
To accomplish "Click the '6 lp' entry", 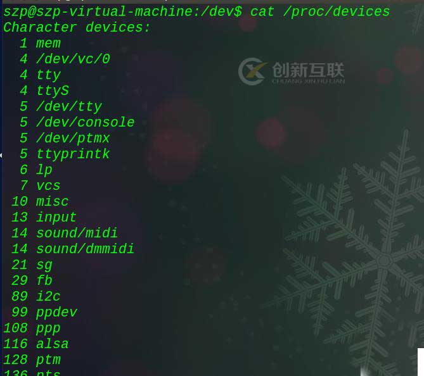I will coord(36,170).
